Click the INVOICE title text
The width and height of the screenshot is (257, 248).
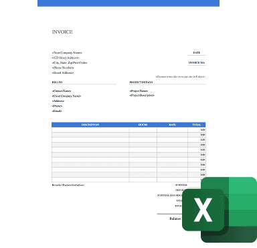(x=62, y=32)
